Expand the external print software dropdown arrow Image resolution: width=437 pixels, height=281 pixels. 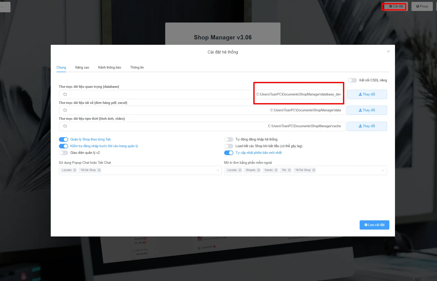[383, 170]
